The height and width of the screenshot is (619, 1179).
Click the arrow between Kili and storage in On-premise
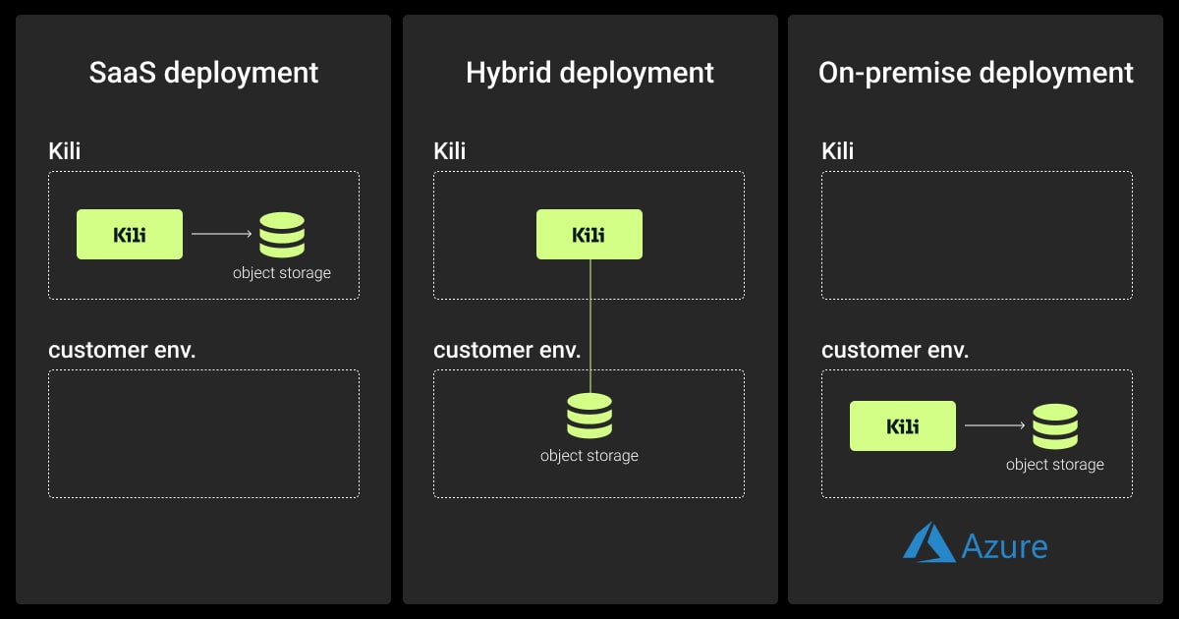pos(994,425)
